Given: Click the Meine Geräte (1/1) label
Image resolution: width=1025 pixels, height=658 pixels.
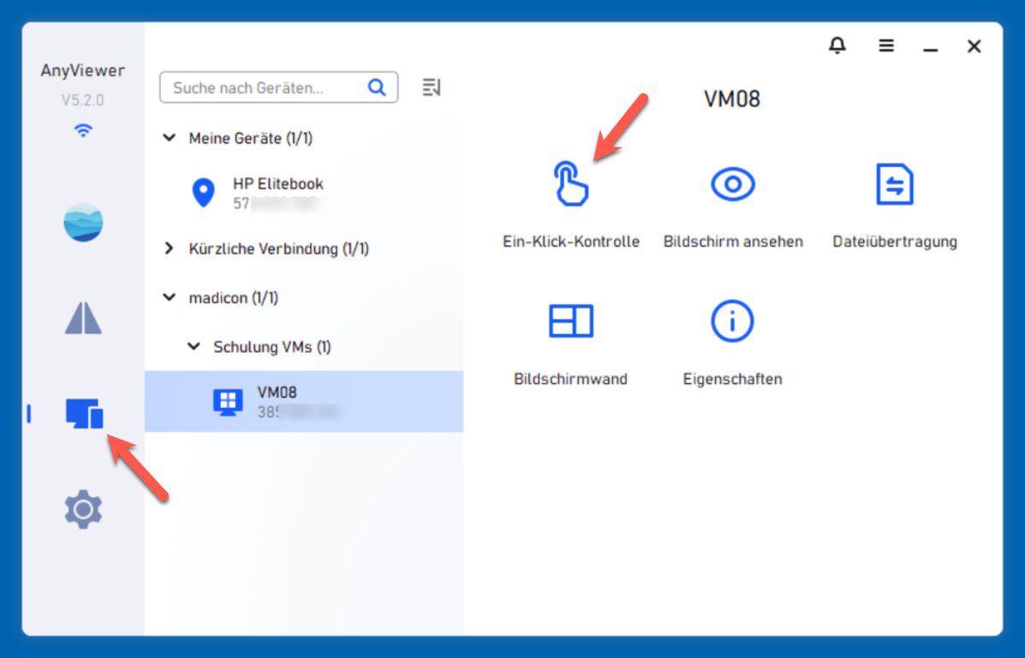Looking at the screenshot, I should click(x=251, y=138).
